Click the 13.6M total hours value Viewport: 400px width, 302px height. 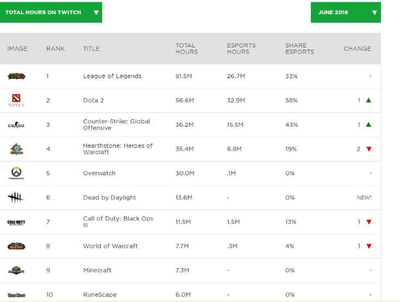click(x=184, y=198)
